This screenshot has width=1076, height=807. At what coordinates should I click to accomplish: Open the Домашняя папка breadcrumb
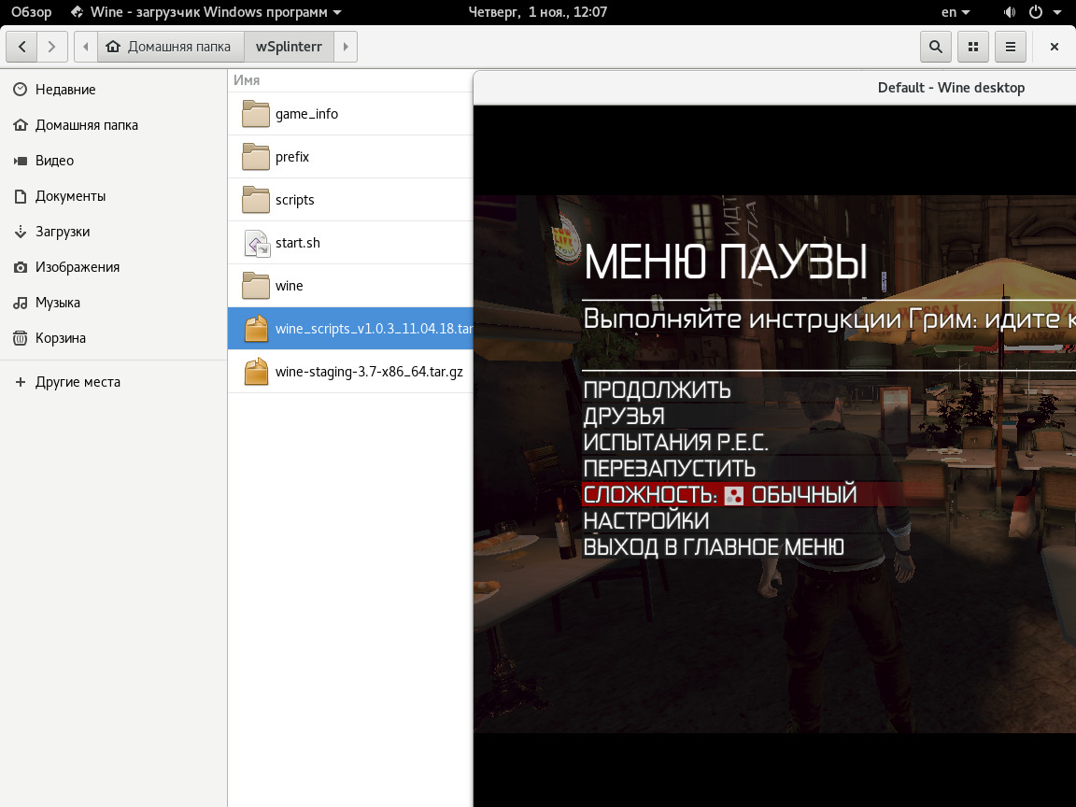171,47
